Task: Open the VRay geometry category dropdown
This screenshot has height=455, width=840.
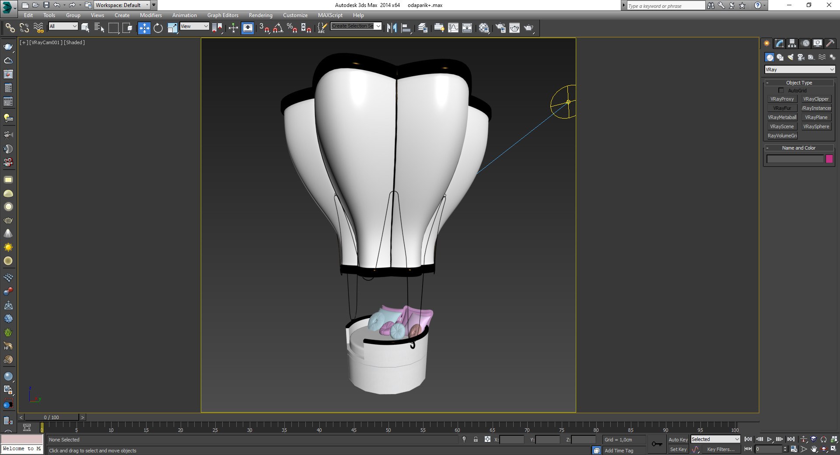Action: pyautogui.click(x=800, y=70)
